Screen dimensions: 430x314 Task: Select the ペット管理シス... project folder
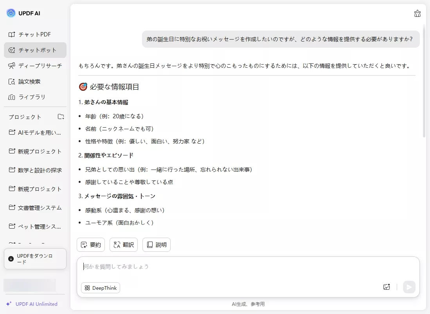coord(35,226)
